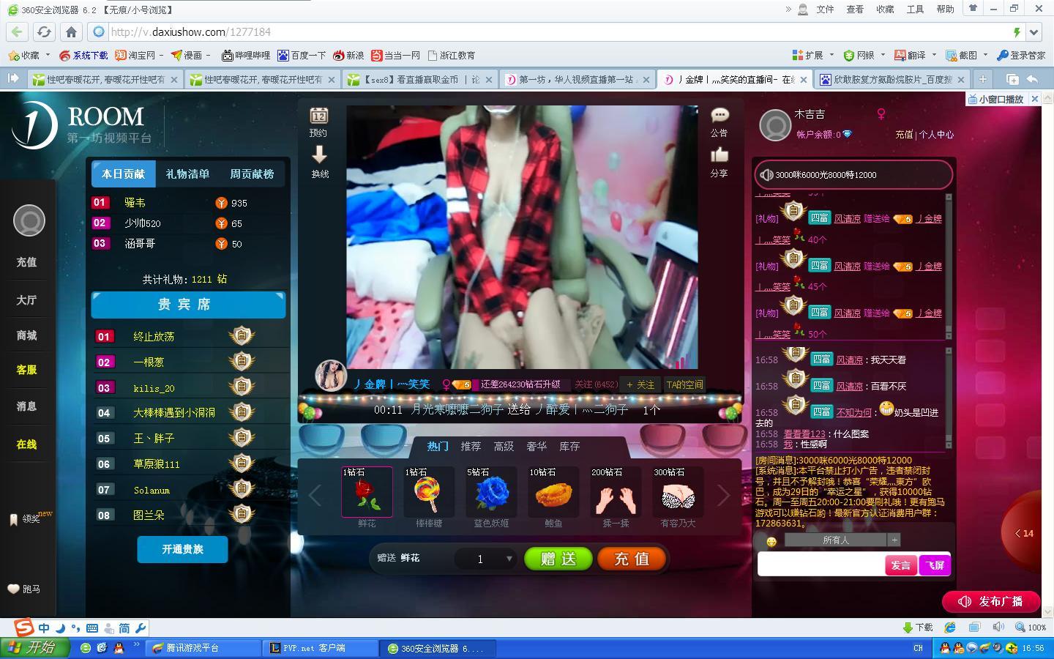This screenshot has width=1054, height=659.
Task: Click the 开通贵族 button
Action: (x=183, y=549)
